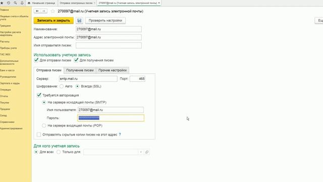Click the Имя отправителя писем field
Screen dimensions: 323x182
click(x=109, y=45)
